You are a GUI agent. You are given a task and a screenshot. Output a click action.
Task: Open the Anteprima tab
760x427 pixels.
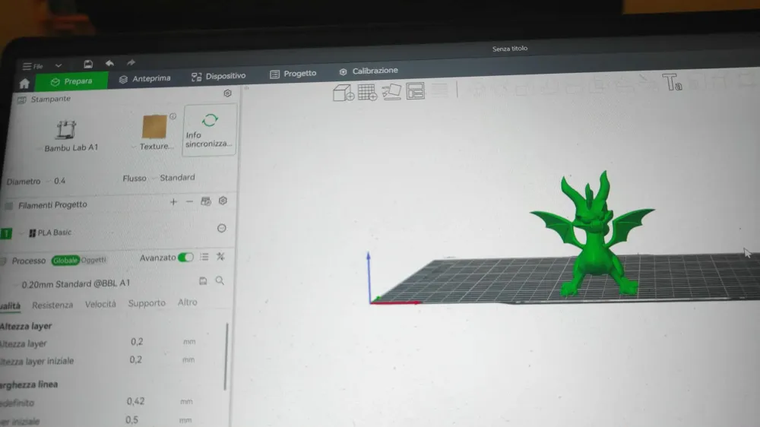pos(145,78)
